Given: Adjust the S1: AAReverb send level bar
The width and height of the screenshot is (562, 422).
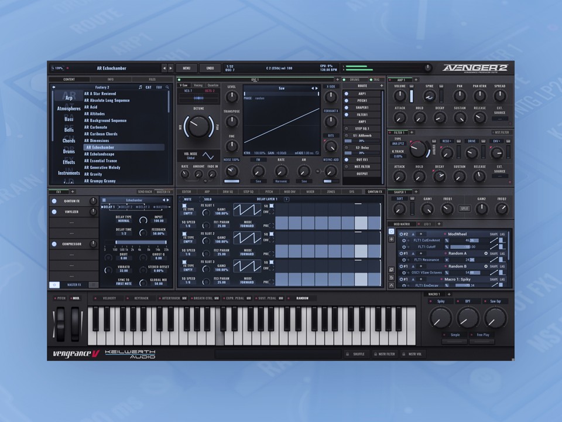Looking at the screenshot, I should [362, 141].
